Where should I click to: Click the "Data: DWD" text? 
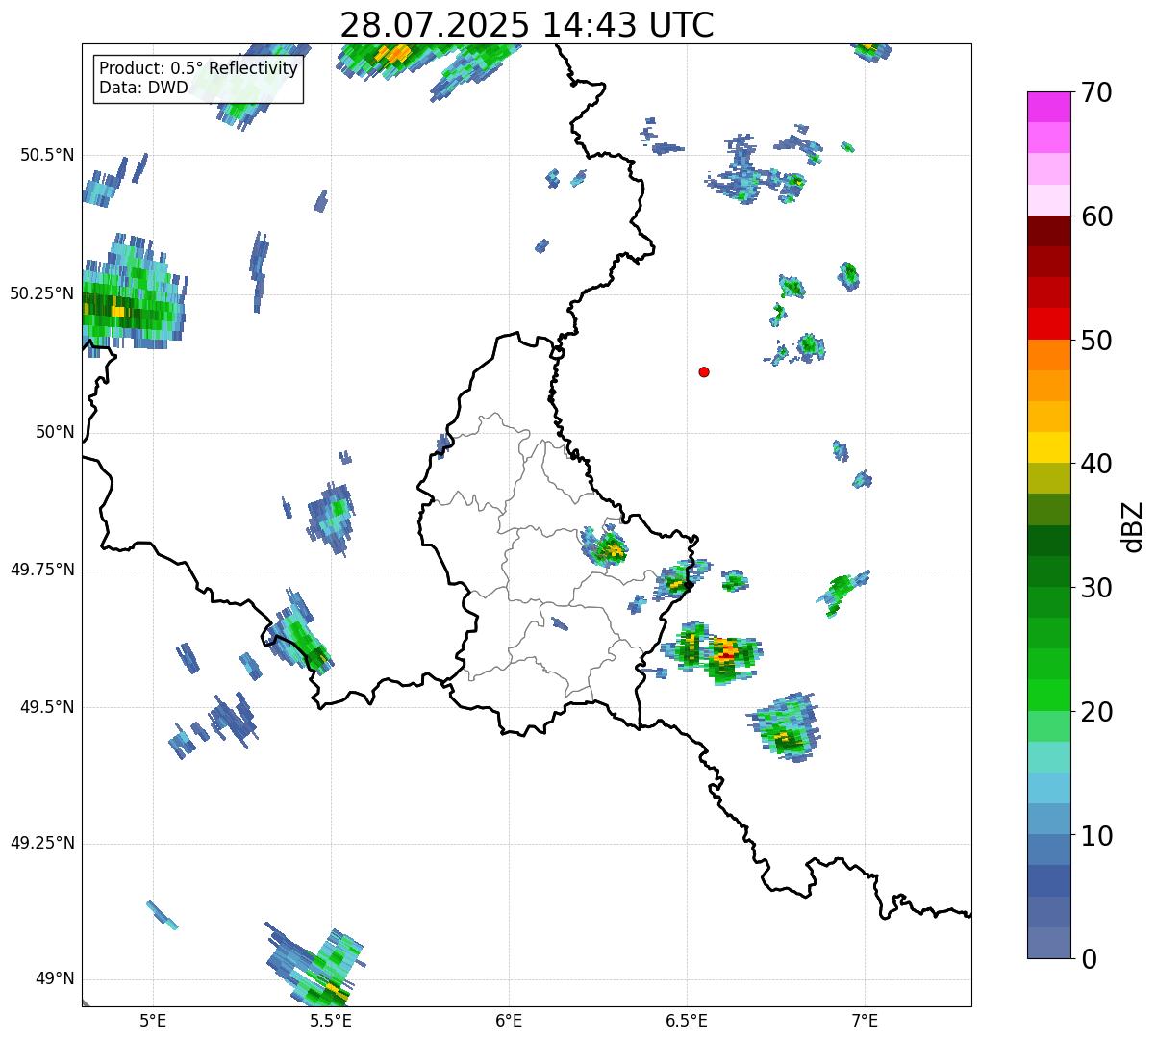pos(143,89)
